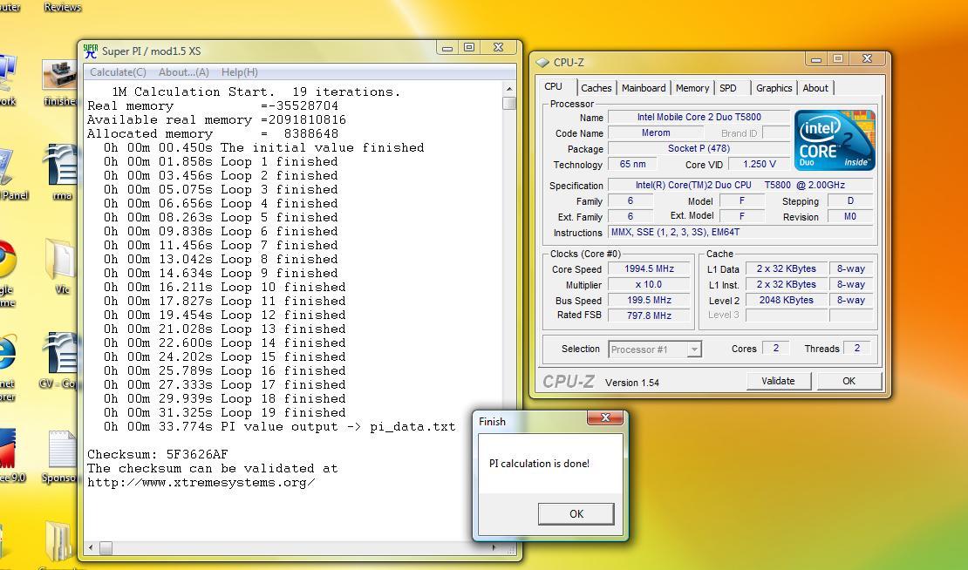Click the CPU-Z title bar icon
Screen dimensions: 968x570
542,62
